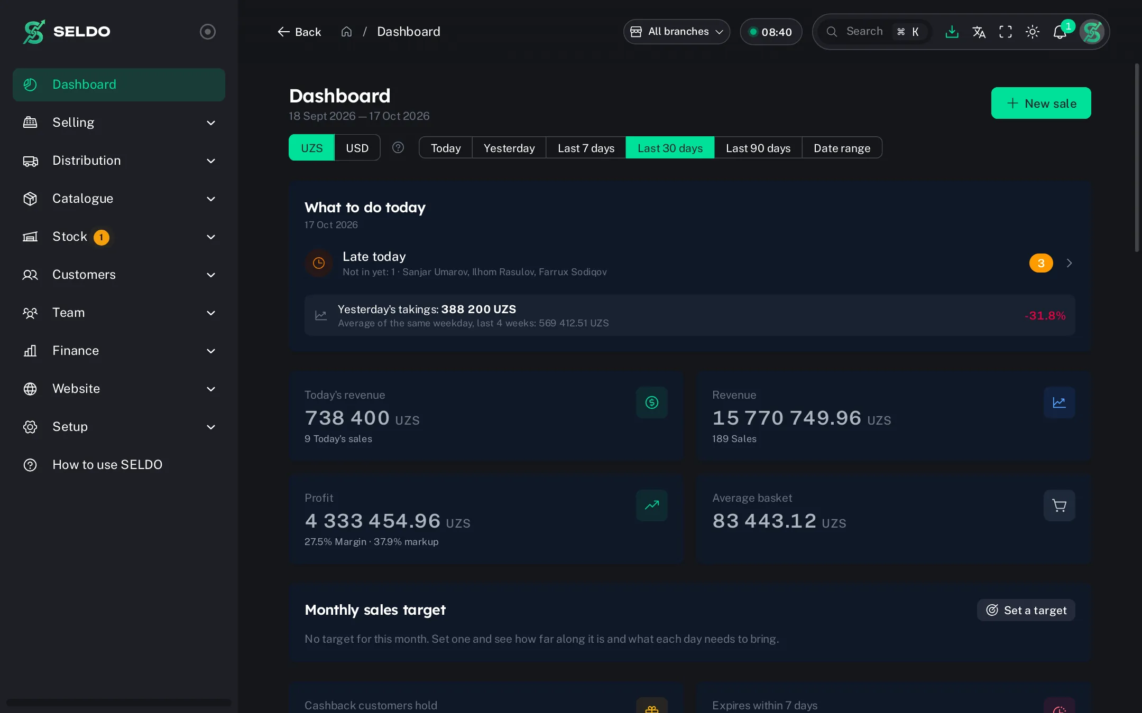Image resolution: width=1142 pixels, height=713 pixels.
Task: Click Set a target button
Action: (x=1026, y=610)
